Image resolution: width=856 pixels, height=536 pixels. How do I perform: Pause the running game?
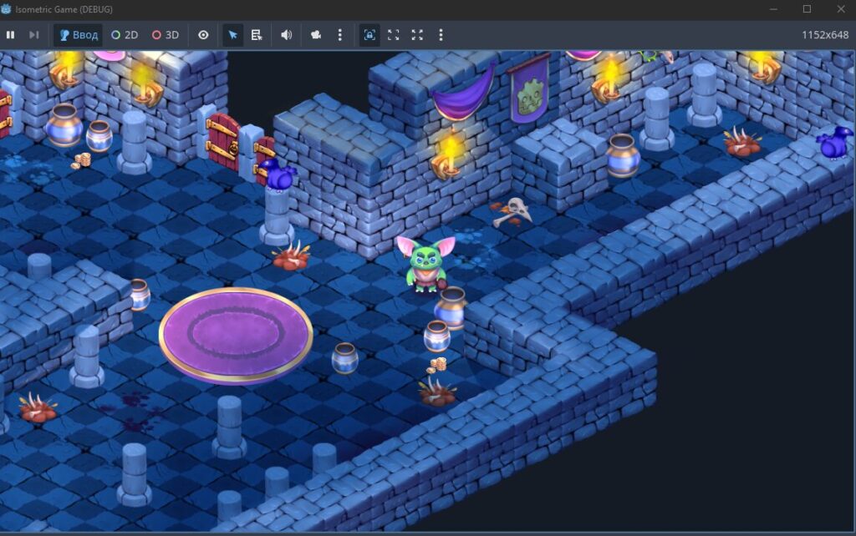(10, 35)
